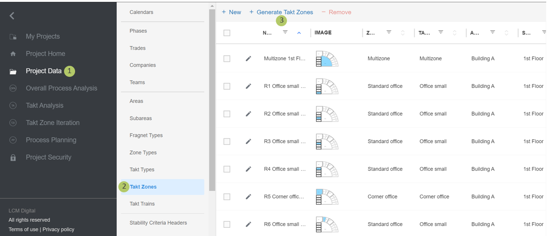This screenshot has height=236, width=549.
Task: Click the R3 Office small zone thumbnail image
Action: click(x=327, y=141)
